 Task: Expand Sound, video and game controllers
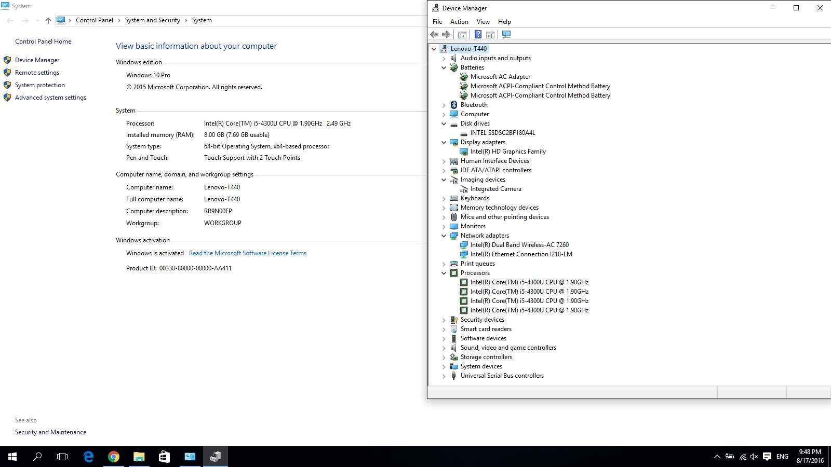click(444, 348)
